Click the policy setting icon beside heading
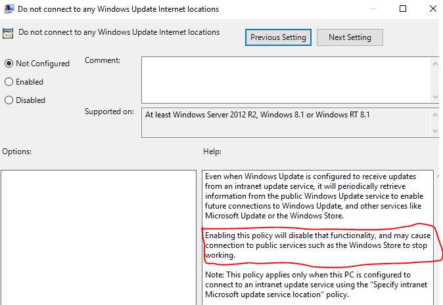This screenshot has height=305, width=443. click(x=8, y=33)
